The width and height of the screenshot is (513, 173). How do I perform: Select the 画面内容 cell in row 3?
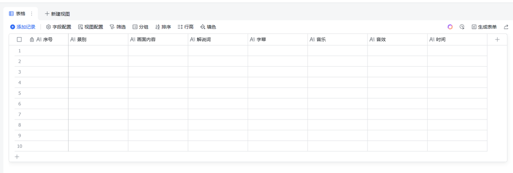point(158,72)
